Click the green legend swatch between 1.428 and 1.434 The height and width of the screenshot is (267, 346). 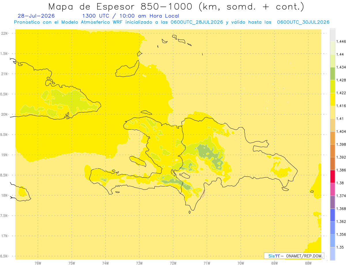(332, 73)
